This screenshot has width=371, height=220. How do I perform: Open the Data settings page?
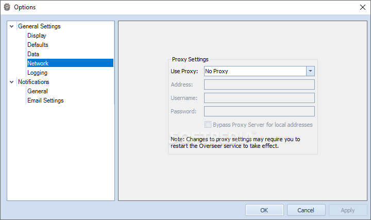pyautogui.click(x=33, y=54)
